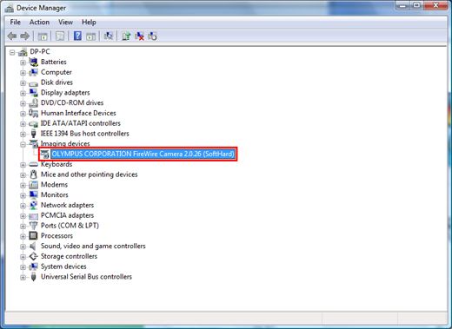Click the Ports (COM & LPT) icon
This screenshot has height=329, width=452.
coord(34,226)
